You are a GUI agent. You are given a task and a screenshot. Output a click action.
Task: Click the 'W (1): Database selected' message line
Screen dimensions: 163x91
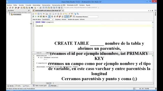[48, 57]
